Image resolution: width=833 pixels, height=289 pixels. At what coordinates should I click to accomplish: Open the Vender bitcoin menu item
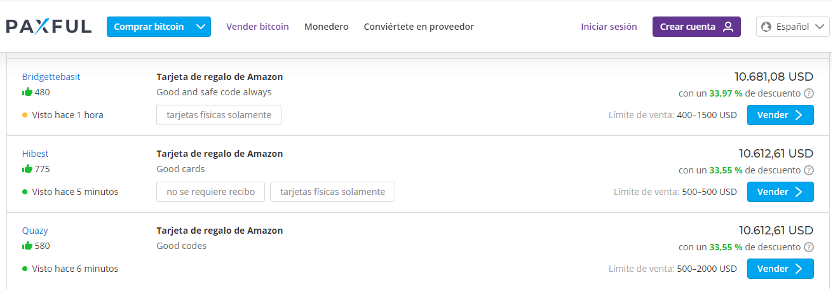[257, 27]
